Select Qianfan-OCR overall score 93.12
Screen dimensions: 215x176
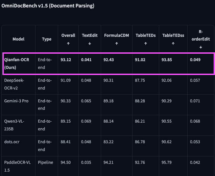[66, 60]
